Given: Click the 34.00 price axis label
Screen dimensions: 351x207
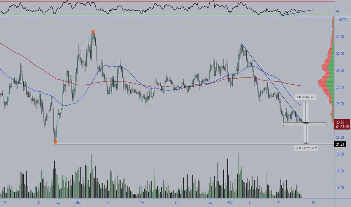Looking at the screenshot, I should point(340,37).
